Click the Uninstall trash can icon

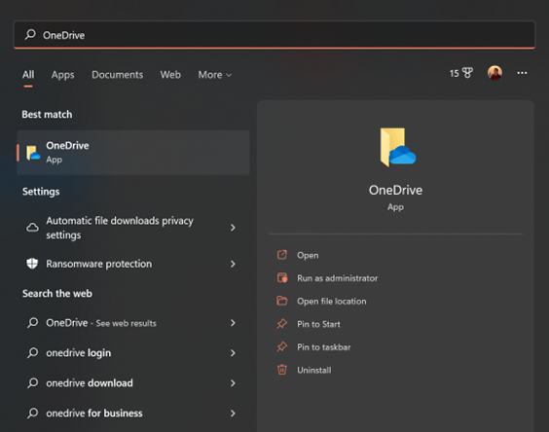point(282,370)
